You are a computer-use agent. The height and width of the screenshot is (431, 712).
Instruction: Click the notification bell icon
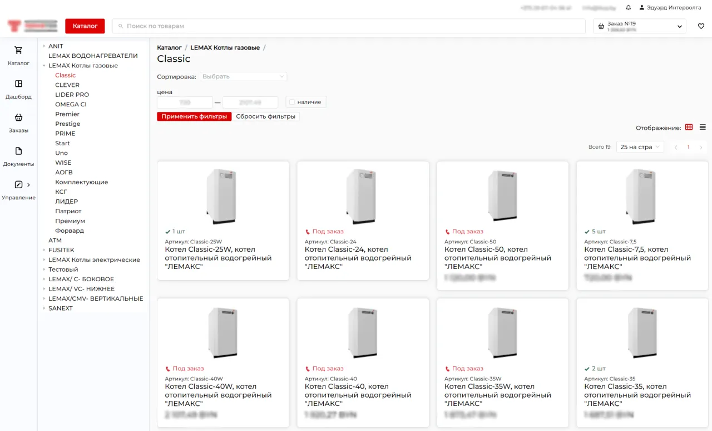[629, 8]
